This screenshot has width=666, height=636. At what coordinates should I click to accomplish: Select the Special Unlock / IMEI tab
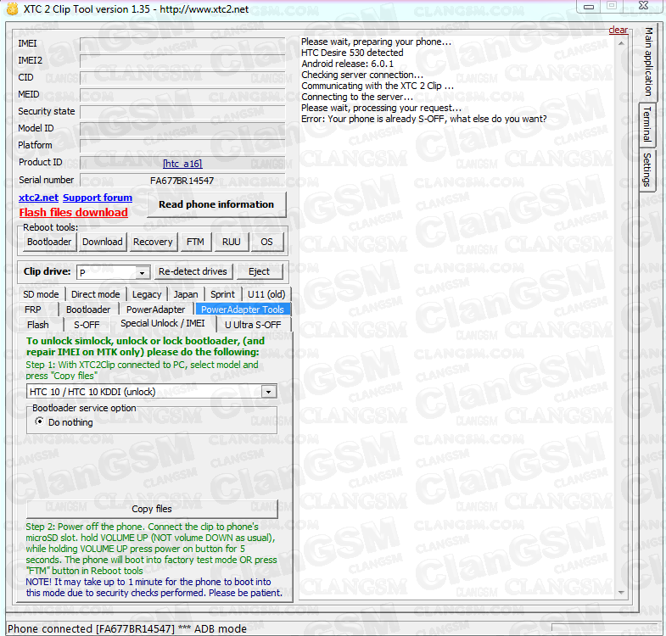[163, 324]
